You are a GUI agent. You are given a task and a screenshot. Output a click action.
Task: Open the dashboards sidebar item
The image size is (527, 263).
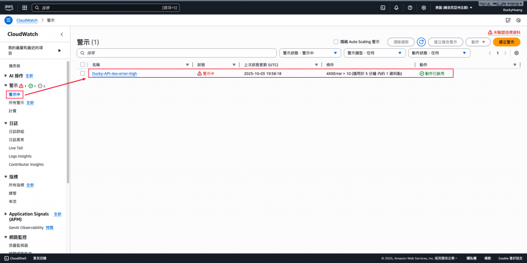pyautogui.click(x=14, y=66)
